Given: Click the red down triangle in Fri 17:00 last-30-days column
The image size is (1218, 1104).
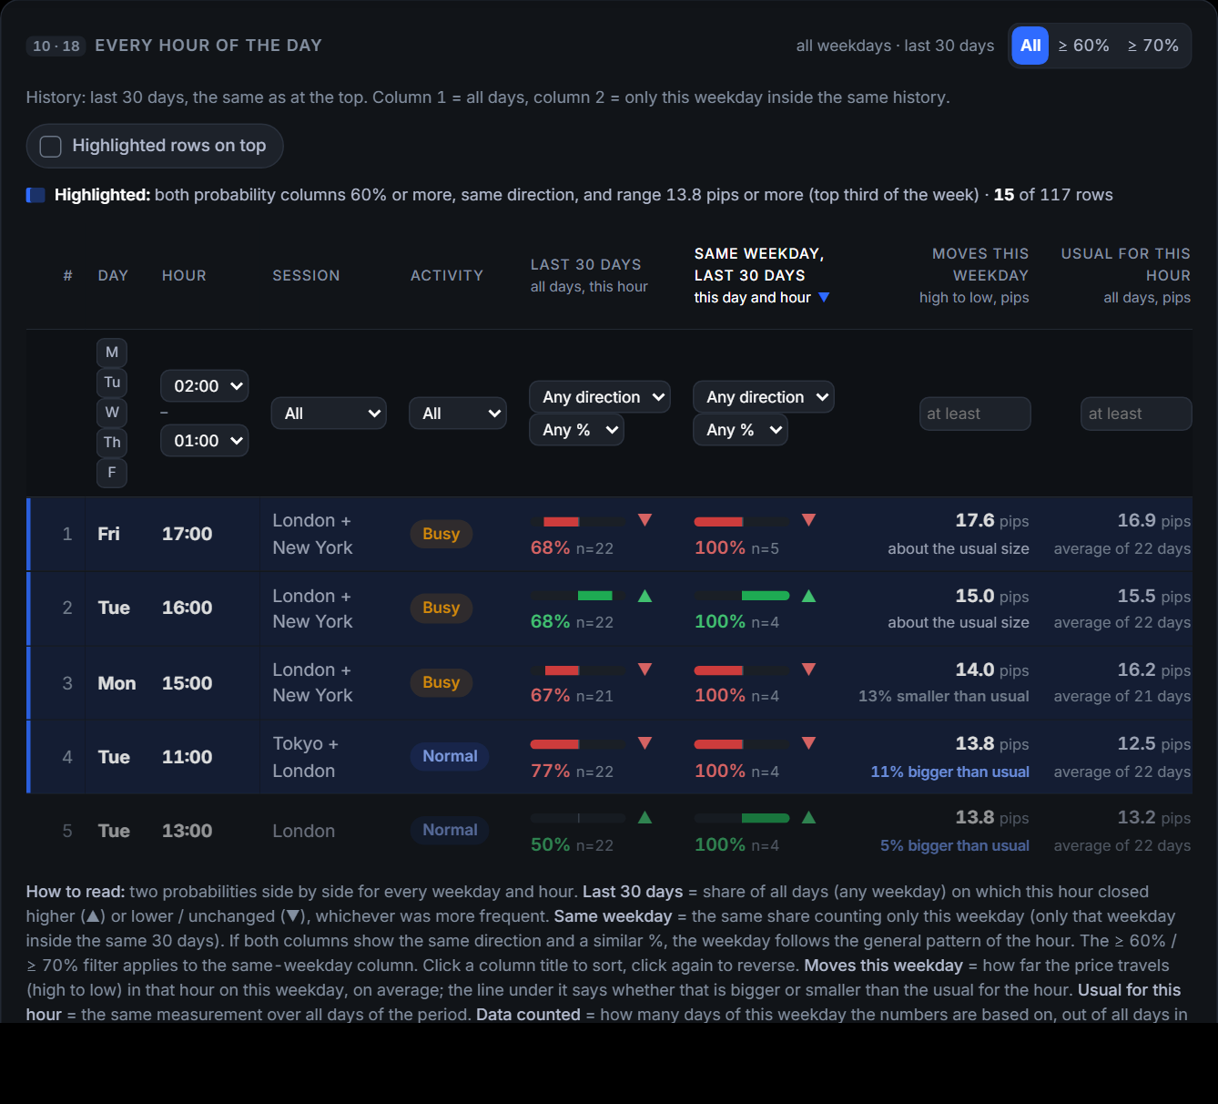Looking at the screenshot, I should [645, 520].
